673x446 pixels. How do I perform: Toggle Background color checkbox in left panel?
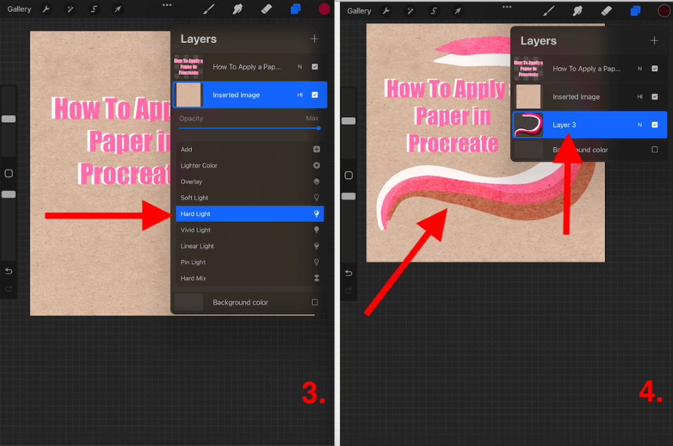314,302
